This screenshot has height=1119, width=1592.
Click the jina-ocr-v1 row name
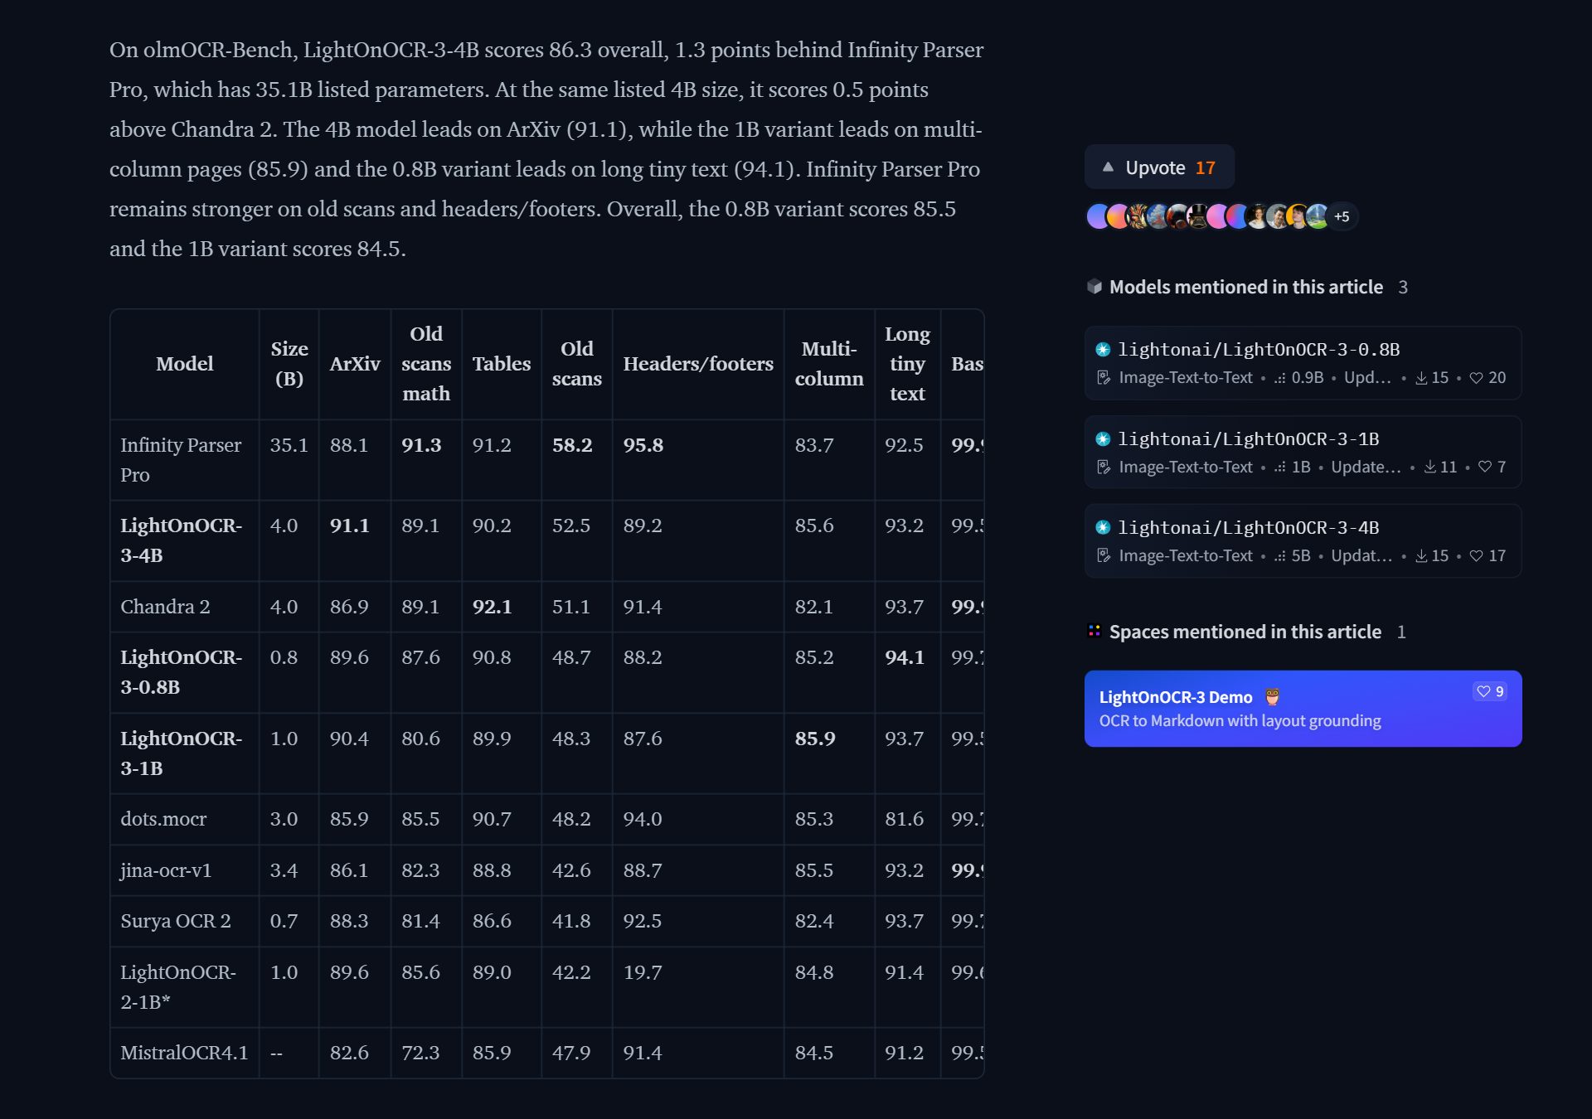point(166,870)
